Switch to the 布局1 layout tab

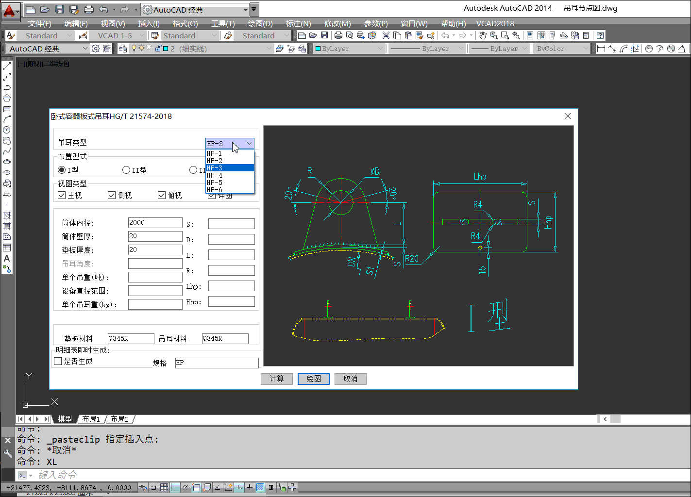tap(91, 419)
